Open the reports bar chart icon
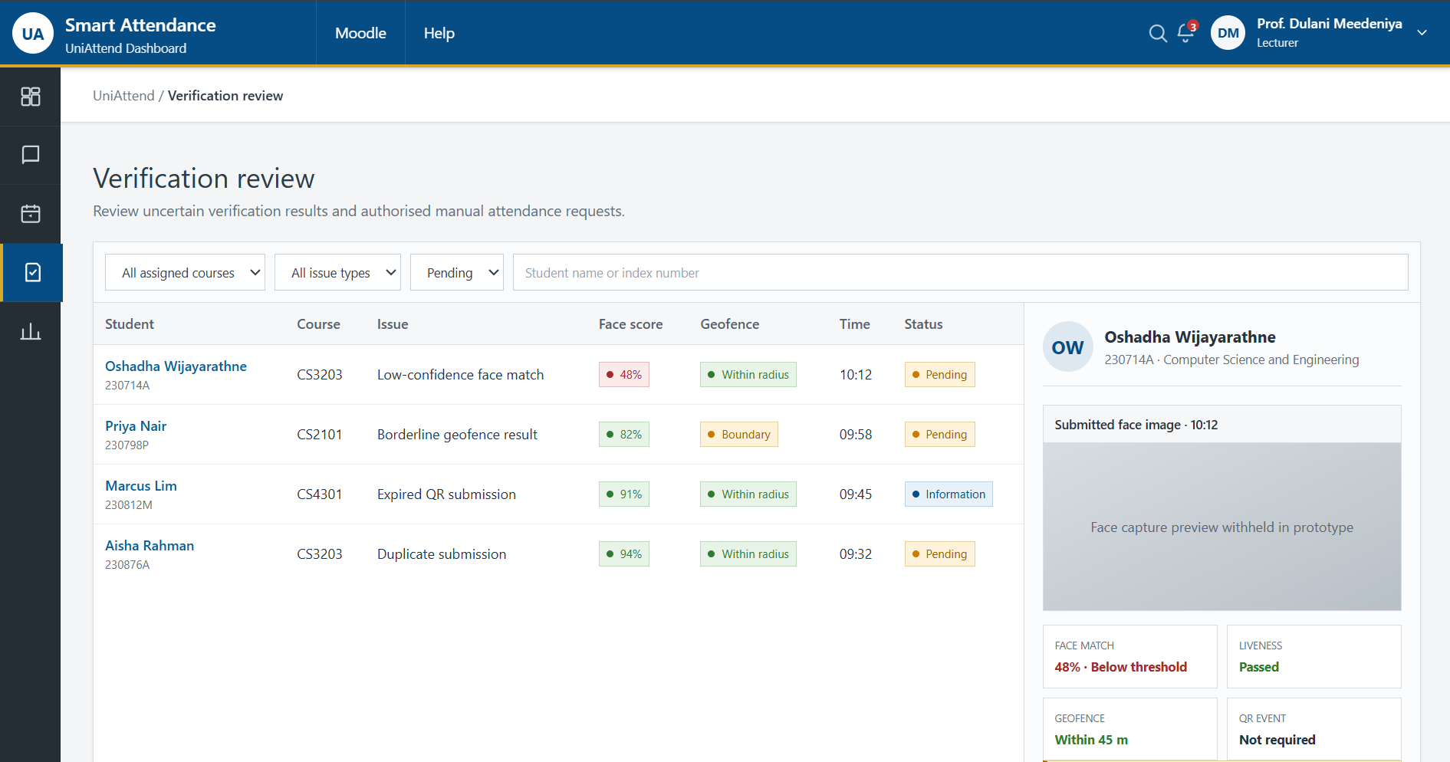Image resolution: width=1450 pixels, height=762 pixels. [31, 332]
